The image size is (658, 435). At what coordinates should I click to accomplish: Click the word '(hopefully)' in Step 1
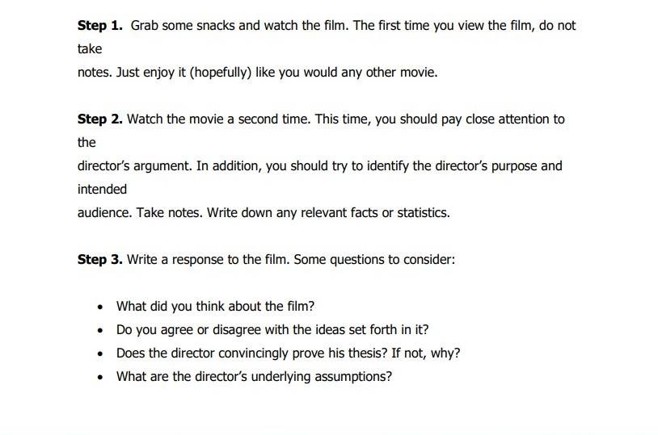coord(221,73)
